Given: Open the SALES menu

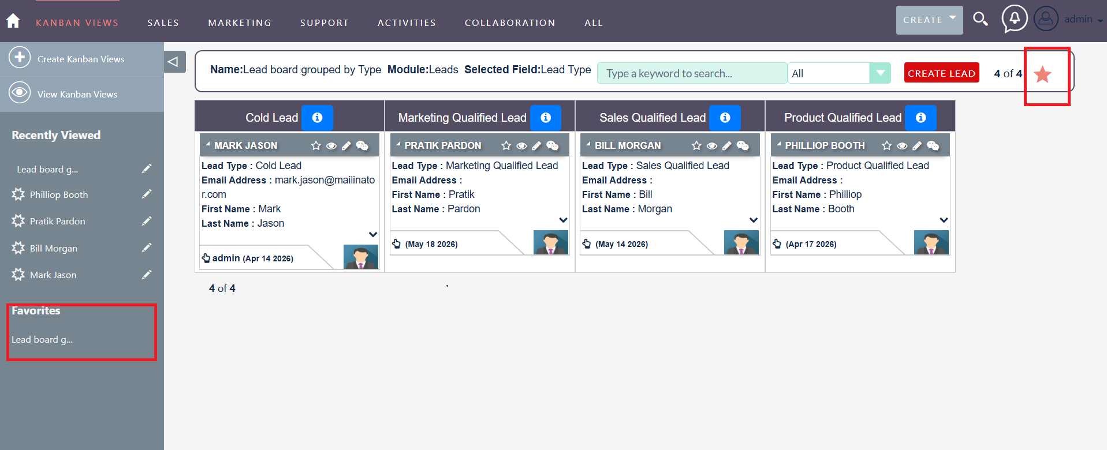Looking at the screenshot, I should pyautogui.click(x=163, y=23).
